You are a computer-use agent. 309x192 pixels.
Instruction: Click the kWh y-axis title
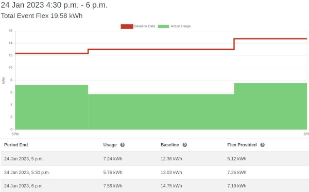4,81
